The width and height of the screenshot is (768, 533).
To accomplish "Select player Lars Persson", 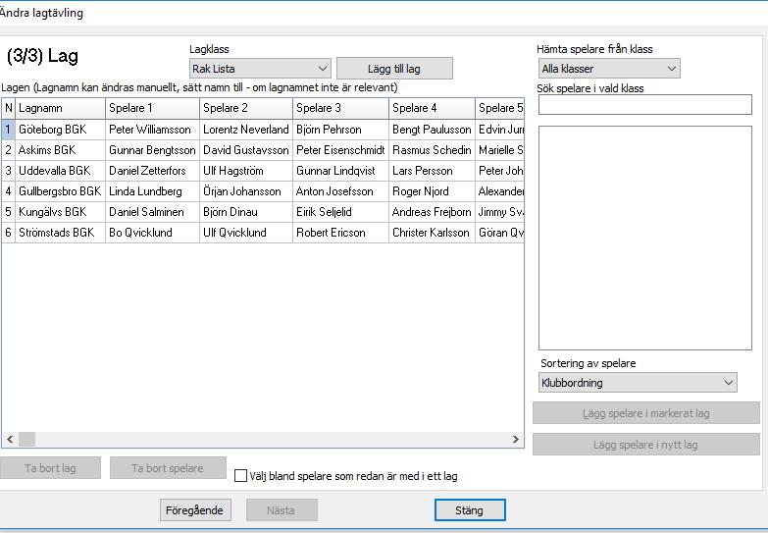I will point(432,171).
